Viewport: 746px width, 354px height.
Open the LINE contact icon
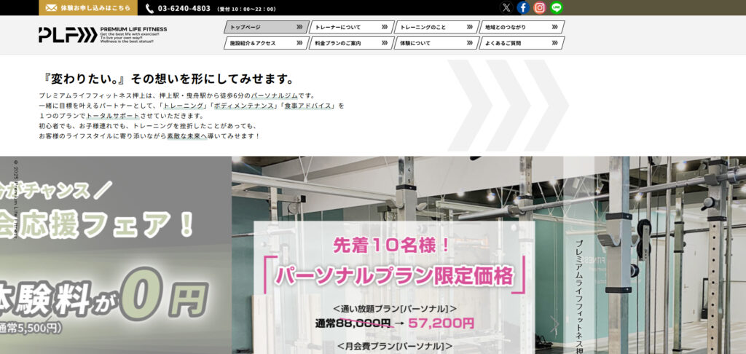click(557, 8)
